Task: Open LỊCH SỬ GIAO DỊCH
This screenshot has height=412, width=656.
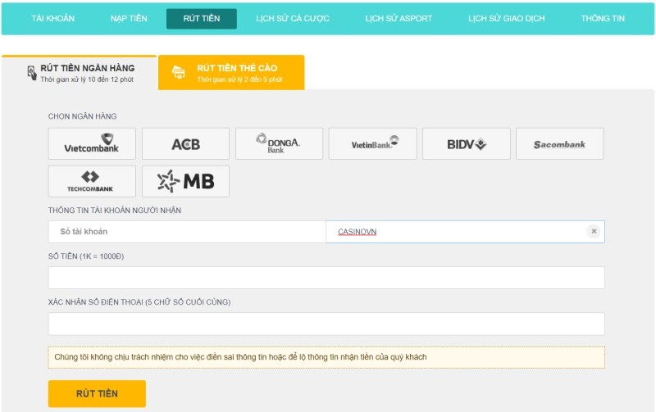Action: tap(506, 19)
